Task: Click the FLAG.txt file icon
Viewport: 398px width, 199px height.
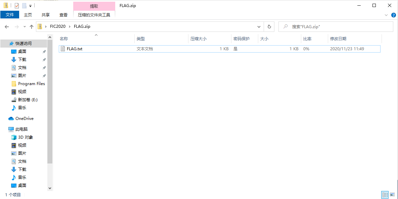Action: tap(63, 49)
